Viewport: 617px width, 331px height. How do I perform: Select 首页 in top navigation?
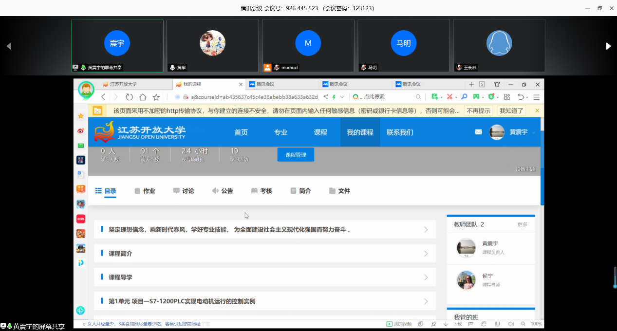point(241,132)
